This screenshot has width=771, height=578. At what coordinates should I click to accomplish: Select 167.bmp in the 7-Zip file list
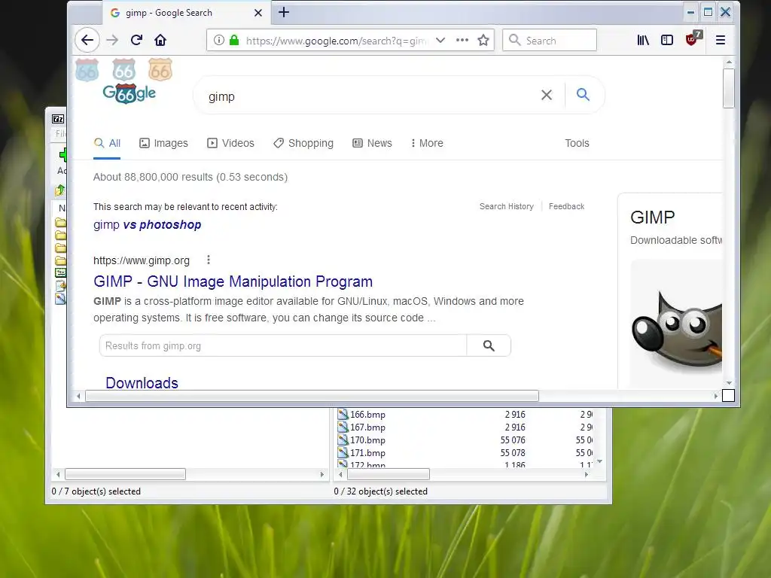click(x=367, y=427)
